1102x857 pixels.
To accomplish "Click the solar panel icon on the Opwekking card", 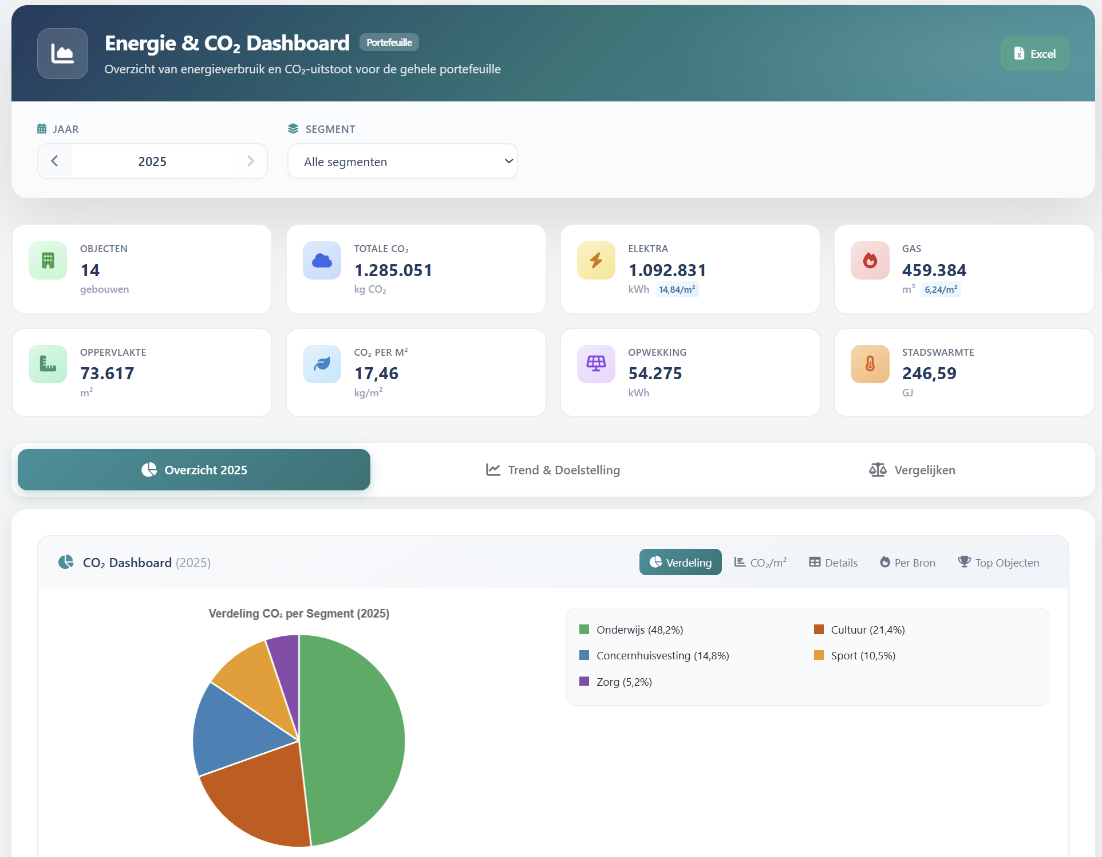I will point(595,363).
